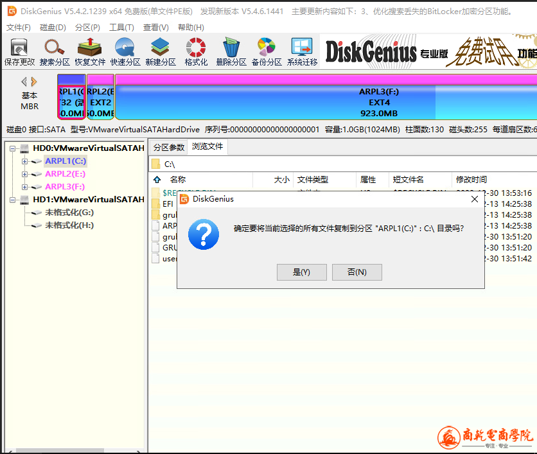Select the New Partition (新建分区) icon
Image resolution: width=537 pixels, height=454 pixels.
coord(161,52)
